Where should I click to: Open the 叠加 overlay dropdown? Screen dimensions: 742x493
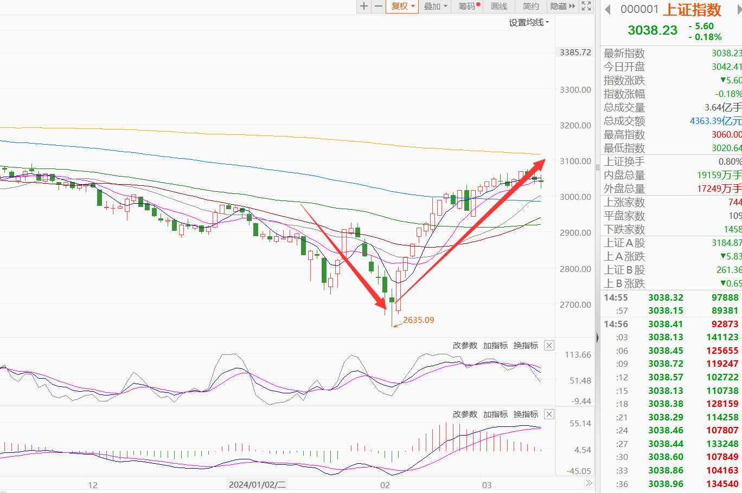[x=435, y=7]
